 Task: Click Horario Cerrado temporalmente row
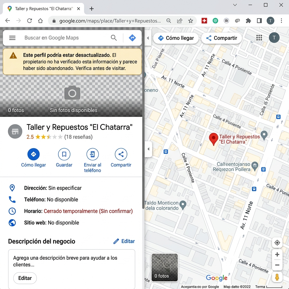pos(71,211)
